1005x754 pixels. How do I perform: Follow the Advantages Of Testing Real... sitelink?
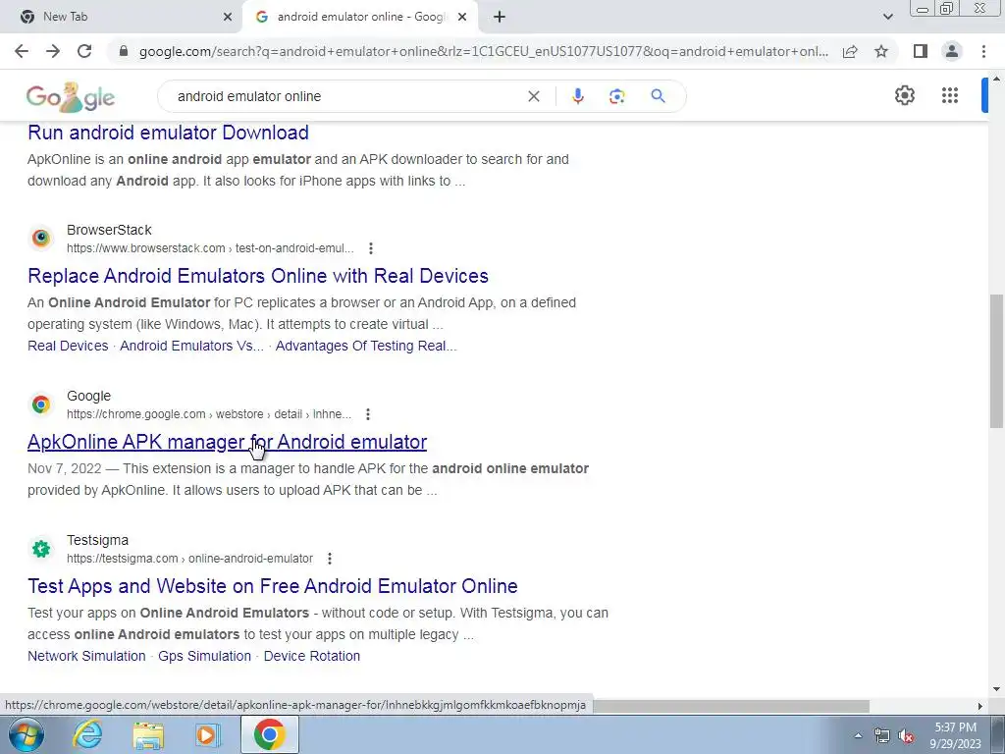tap(366, 346)
